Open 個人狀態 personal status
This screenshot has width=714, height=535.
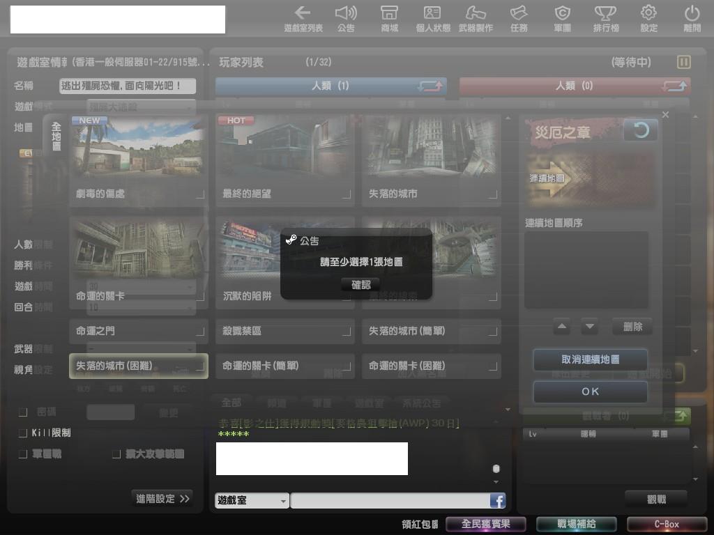(x=432, y=19)
